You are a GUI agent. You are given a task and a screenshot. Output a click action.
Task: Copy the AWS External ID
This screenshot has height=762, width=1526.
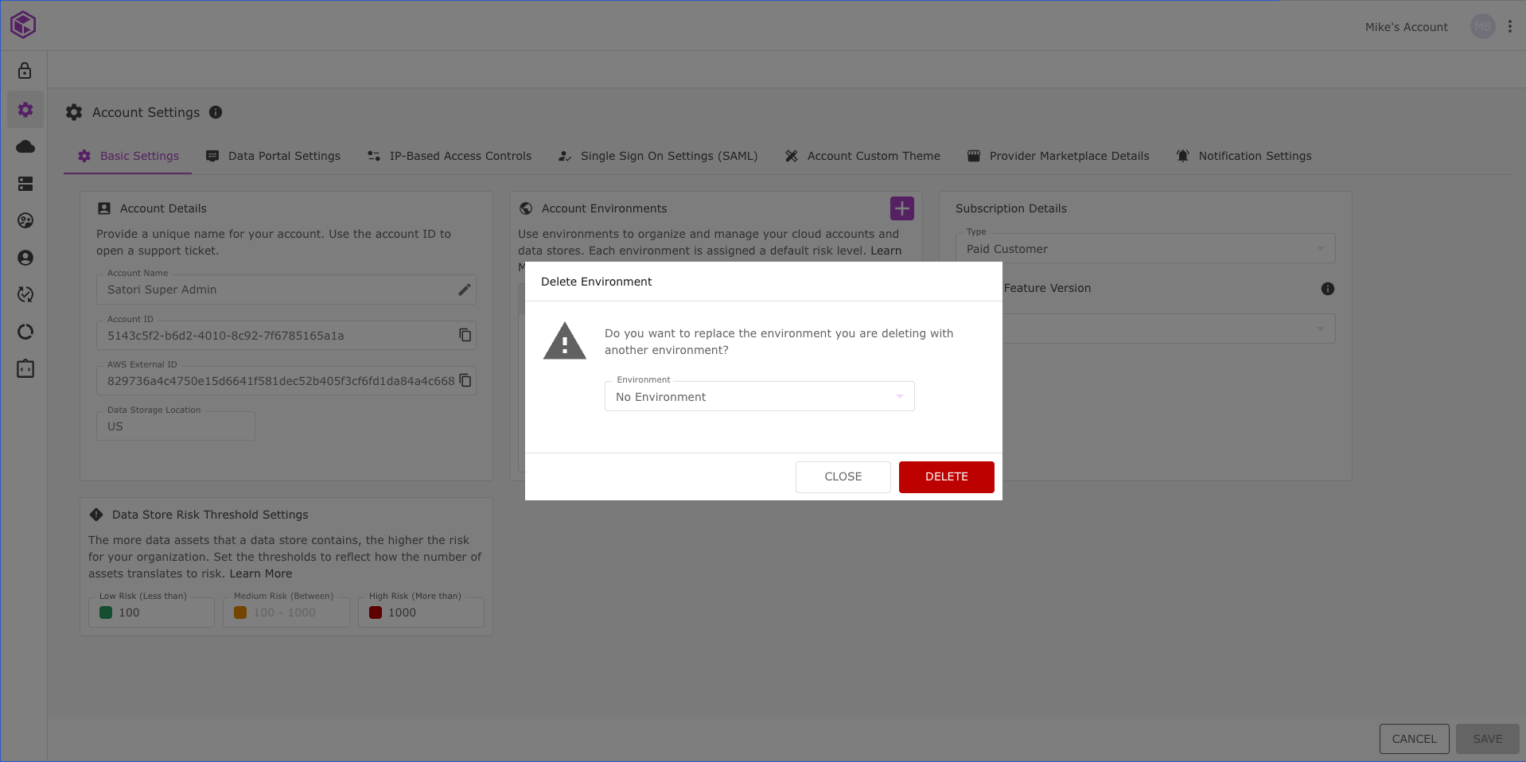(465, 381)
